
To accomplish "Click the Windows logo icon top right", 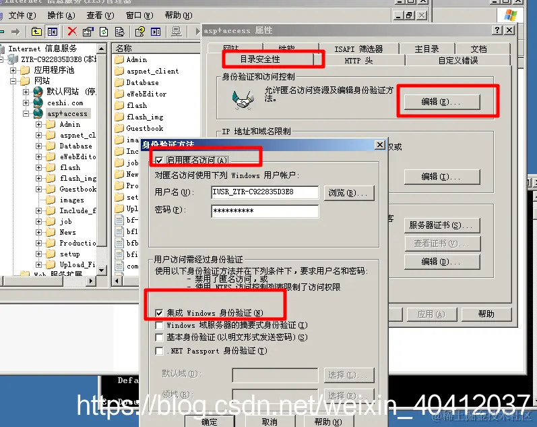I will pyautogui.click(x=511, y=15).
